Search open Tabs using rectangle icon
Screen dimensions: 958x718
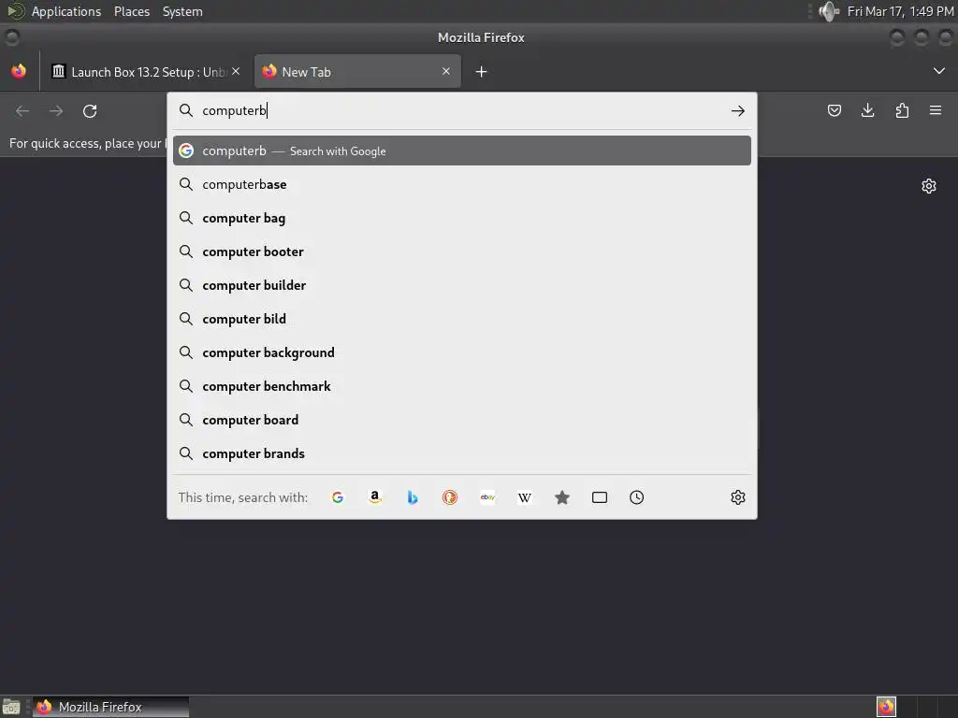(x=600, y=497)
